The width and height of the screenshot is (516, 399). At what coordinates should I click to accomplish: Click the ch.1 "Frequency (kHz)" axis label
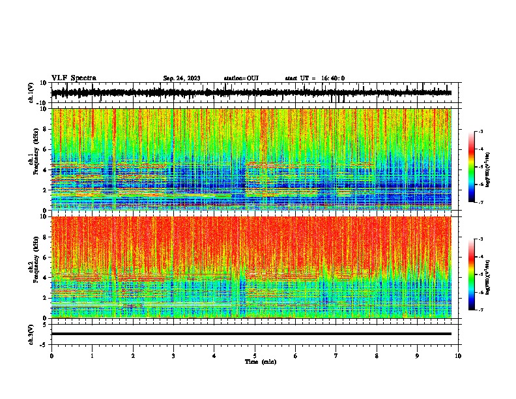coord(36,152)
